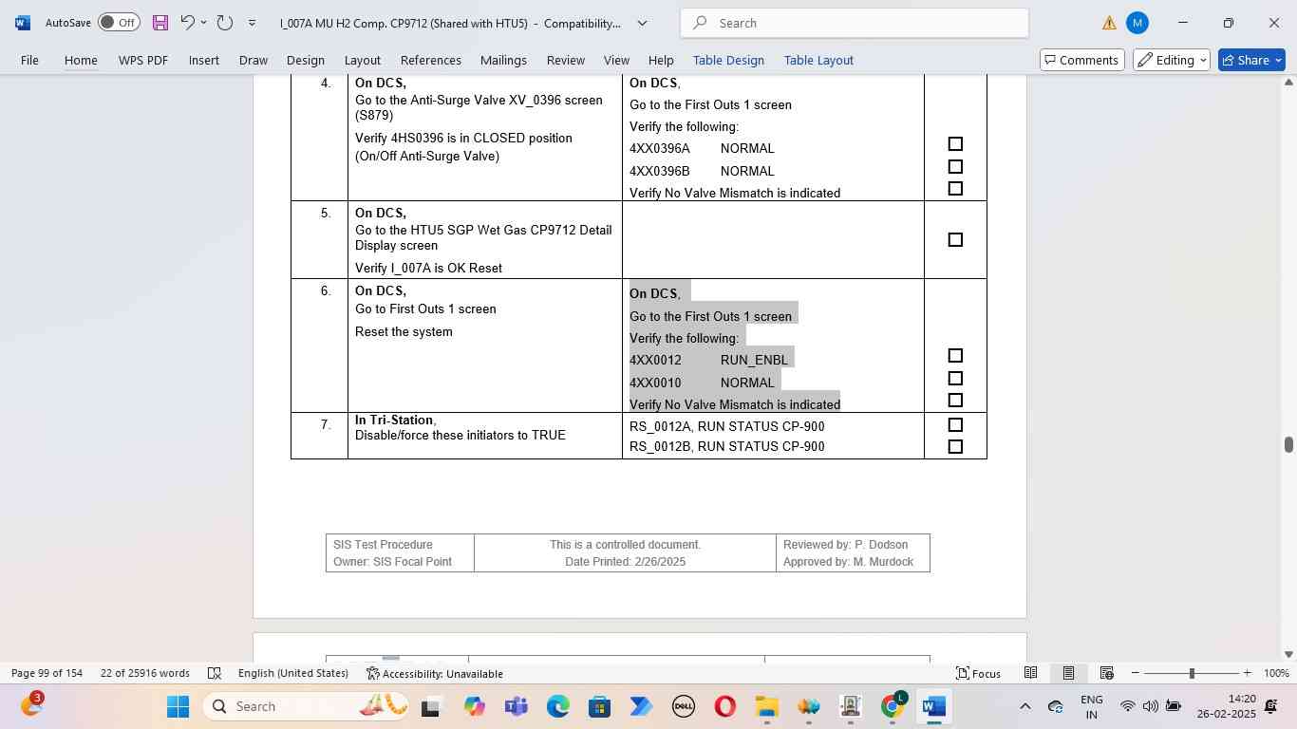Screen dimensions: 1297x729
Task: Check the RS_0012B RUN STATUS checkbox
Action: pos(955,447)
